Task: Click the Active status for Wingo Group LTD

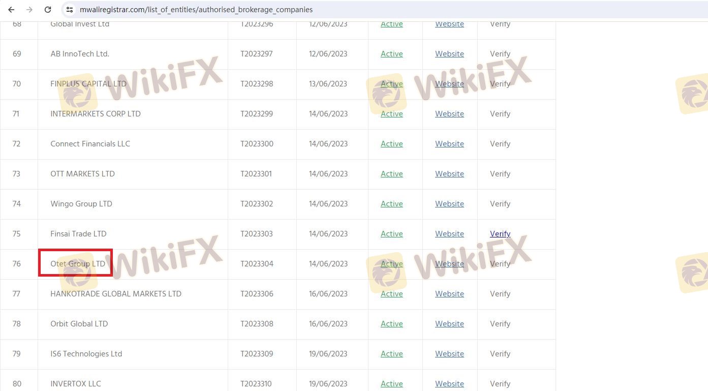Action: pyautogui.click(x=392, y=204)
